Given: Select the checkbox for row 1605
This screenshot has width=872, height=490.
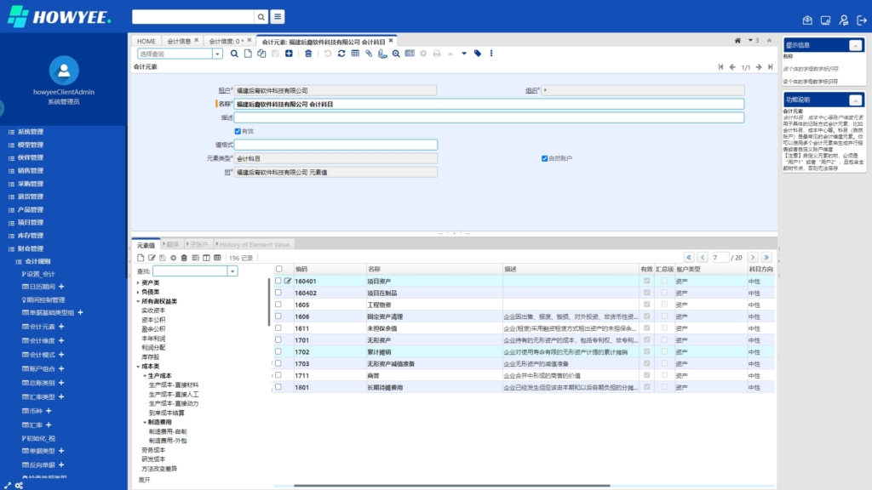Looking at the screenshot, I should tap(278, 305).
